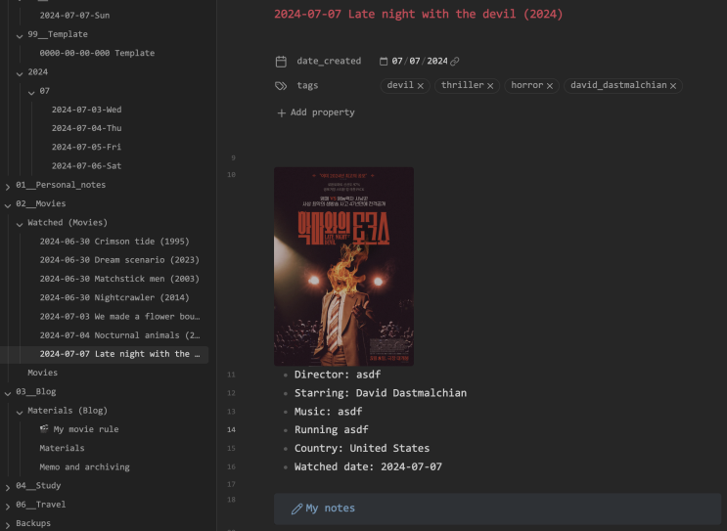Open the date picker calendar icon
The height and width of the screenshot is (531, 727).
[x=384, y=62]
